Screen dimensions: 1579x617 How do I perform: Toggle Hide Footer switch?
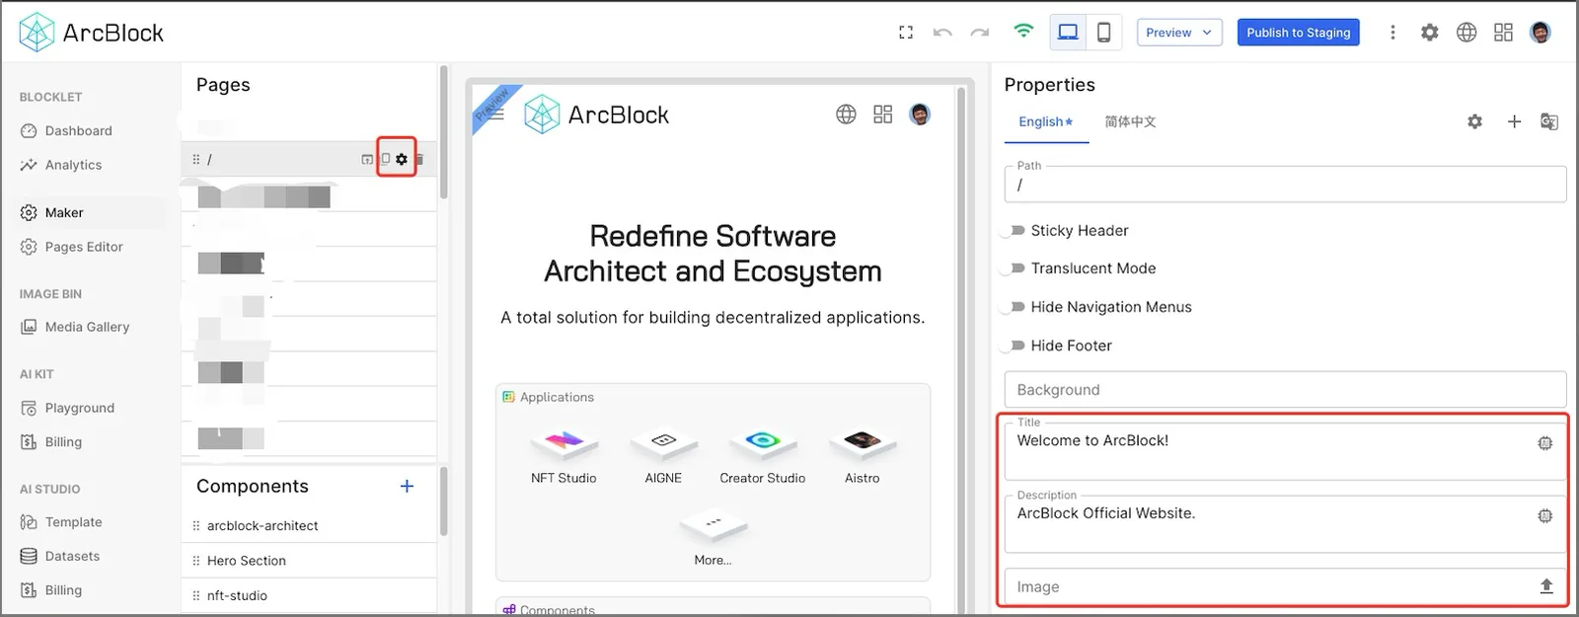click(x=1013, y=346)
